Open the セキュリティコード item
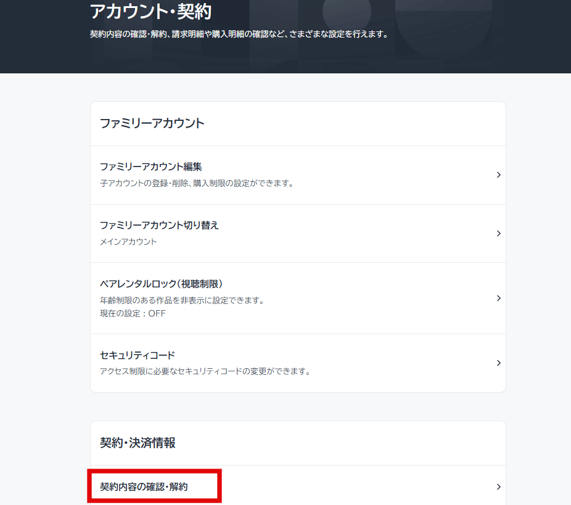Image resolution: width=571 pixels, height=505 pixels. (x=138, y=355)
